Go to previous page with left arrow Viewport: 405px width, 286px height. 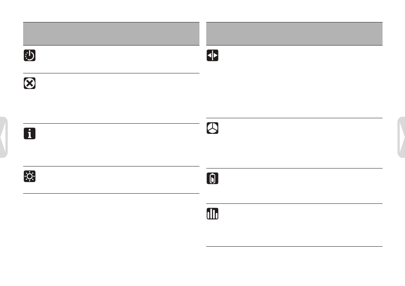(x=4, y=137)
